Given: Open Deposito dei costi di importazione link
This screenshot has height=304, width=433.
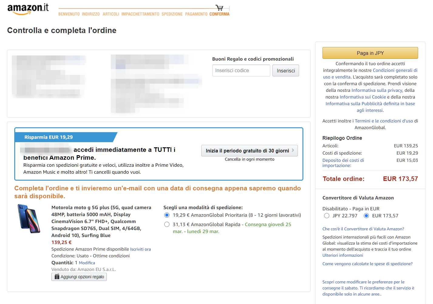Looking at the screenshot, I should 343,163.
